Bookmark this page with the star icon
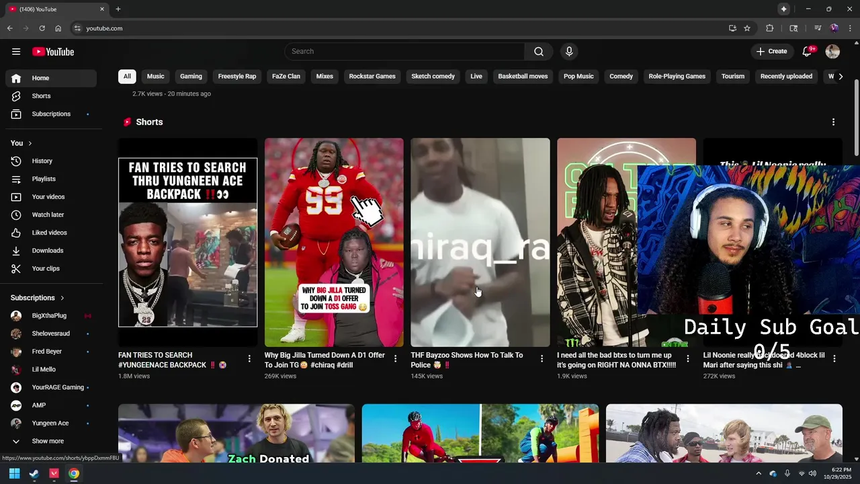860x484 pixels. pos(747,28)
